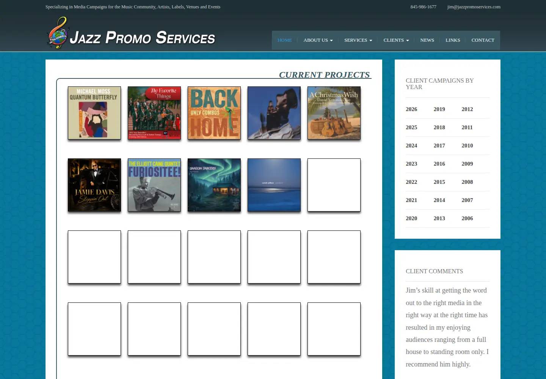View 2026 client campaigns
546x379 pixels.
(411, 109)
